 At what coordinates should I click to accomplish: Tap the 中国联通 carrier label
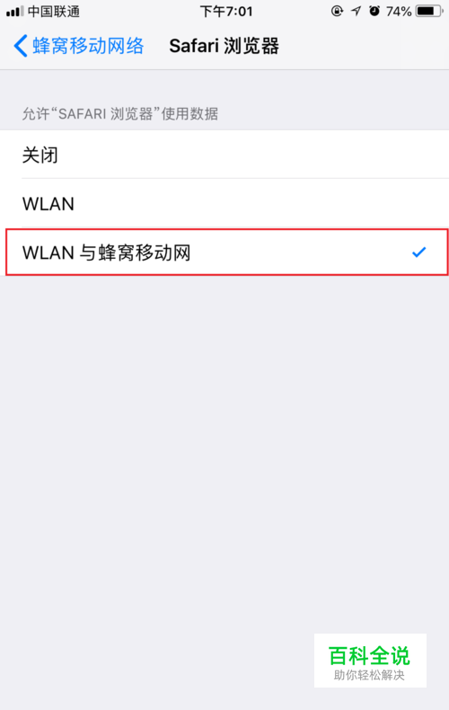(x=53, y=12)
